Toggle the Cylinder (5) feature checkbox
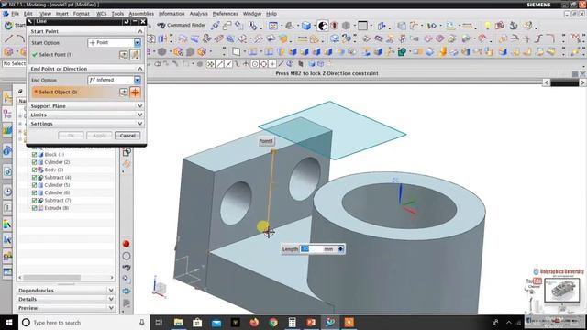The width and height of the screenshot is (587, 330). click(35, 185)
